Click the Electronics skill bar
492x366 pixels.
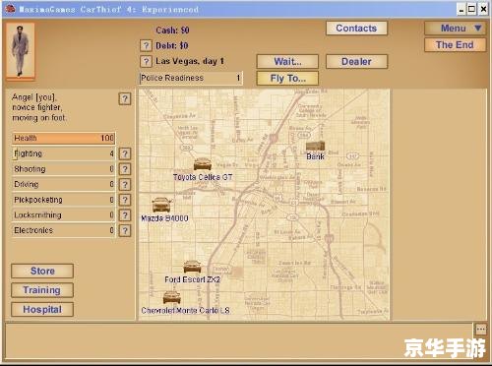pyautogui.click(x=64, y=230)
